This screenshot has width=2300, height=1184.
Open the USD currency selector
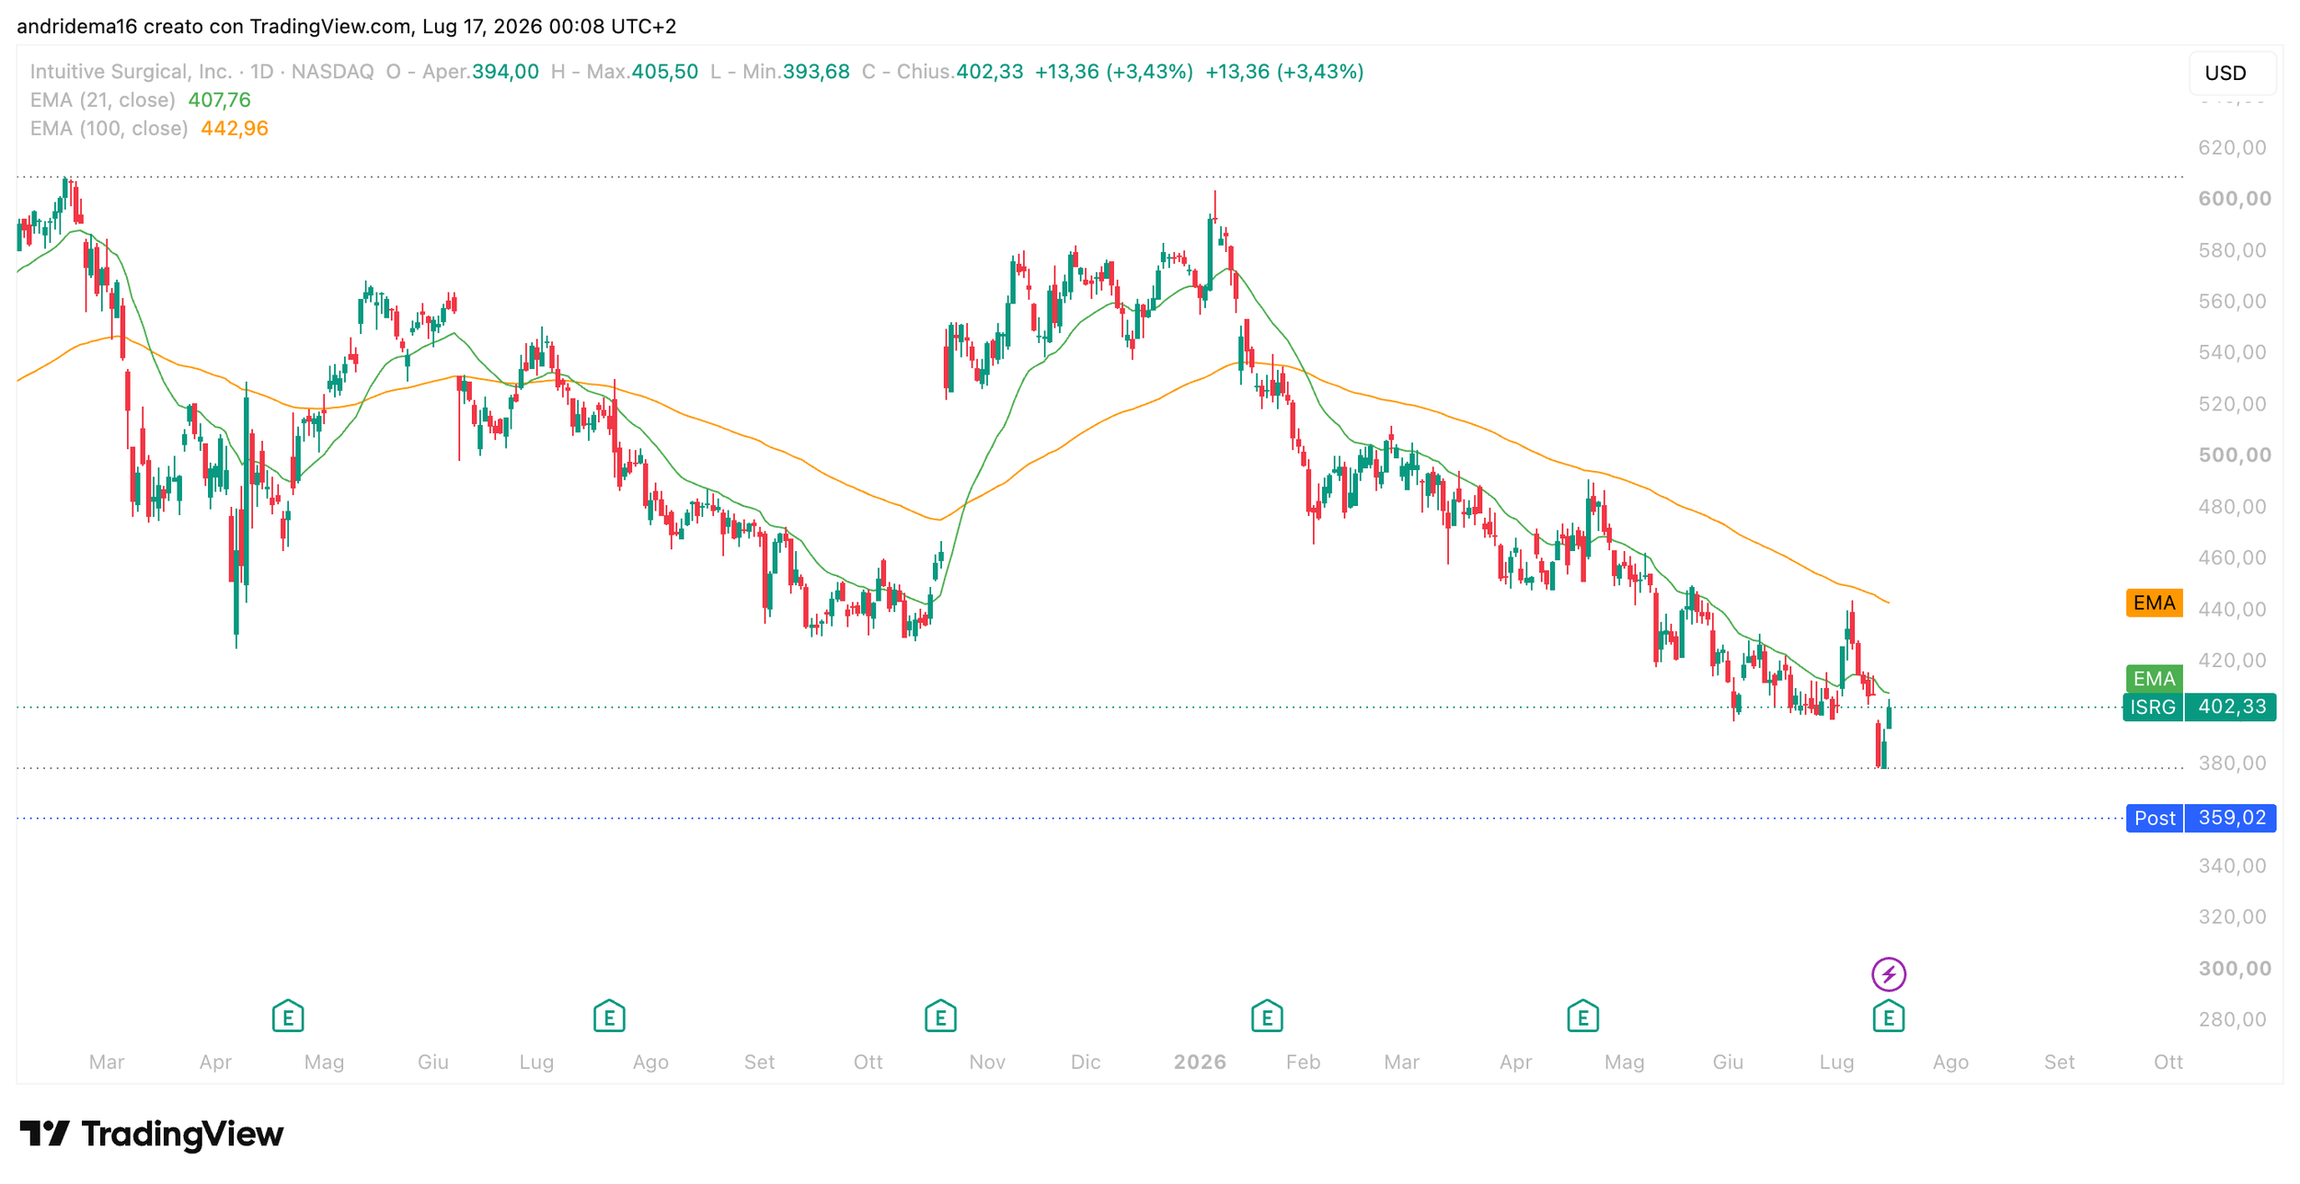pyautogui.click(x=2232, y=73)
